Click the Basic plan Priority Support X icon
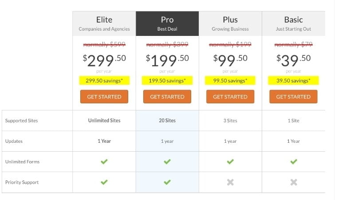This screenshot has width=346, height=200. coord(294,182)
